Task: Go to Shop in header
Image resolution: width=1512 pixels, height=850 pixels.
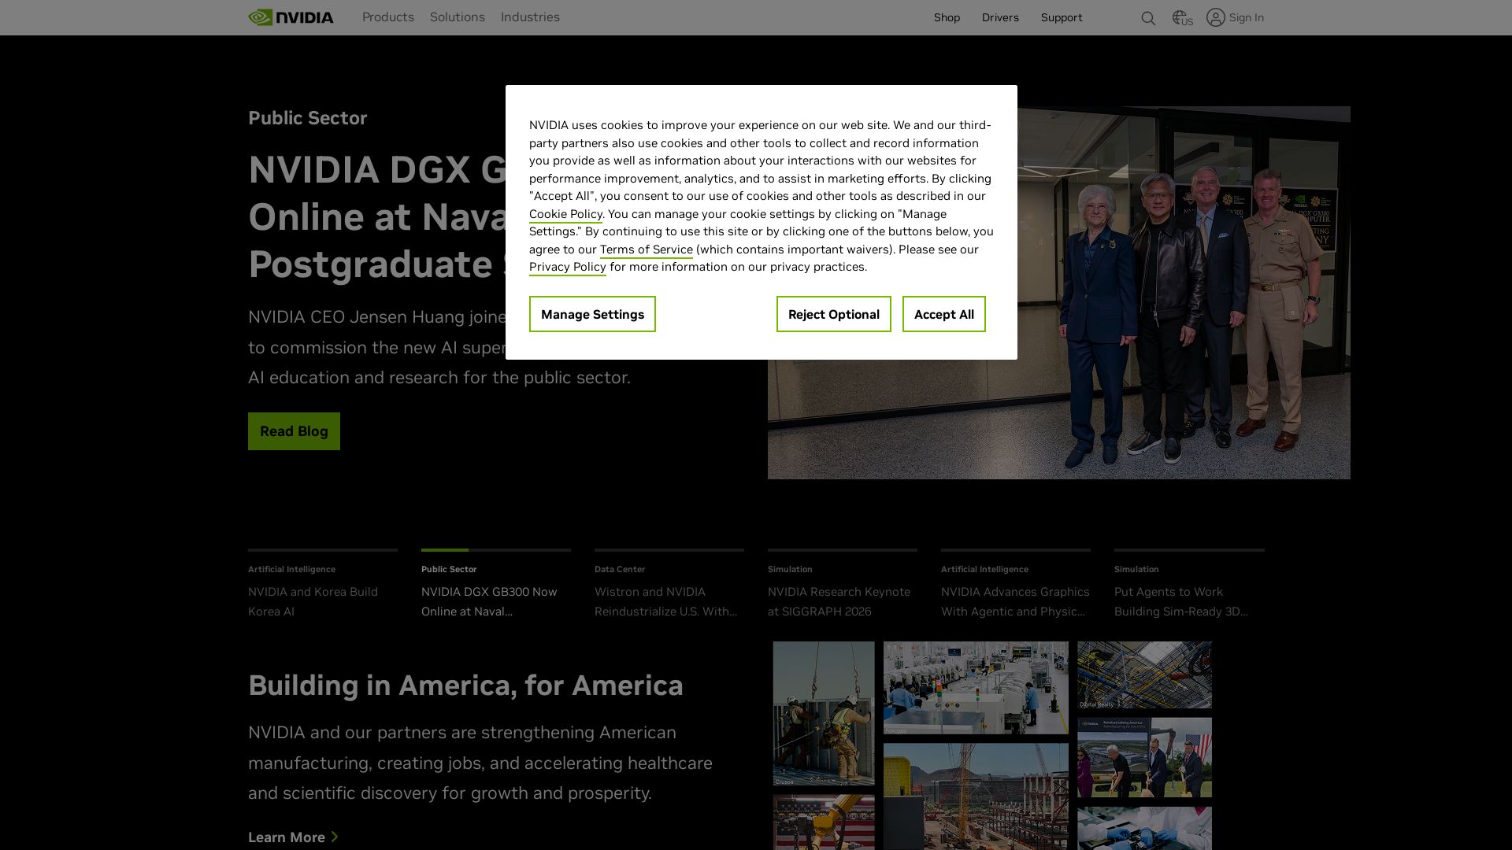Action: tap(947, 17)
